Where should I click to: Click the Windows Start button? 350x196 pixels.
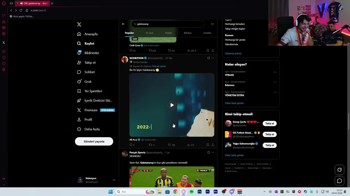(110, 192)
